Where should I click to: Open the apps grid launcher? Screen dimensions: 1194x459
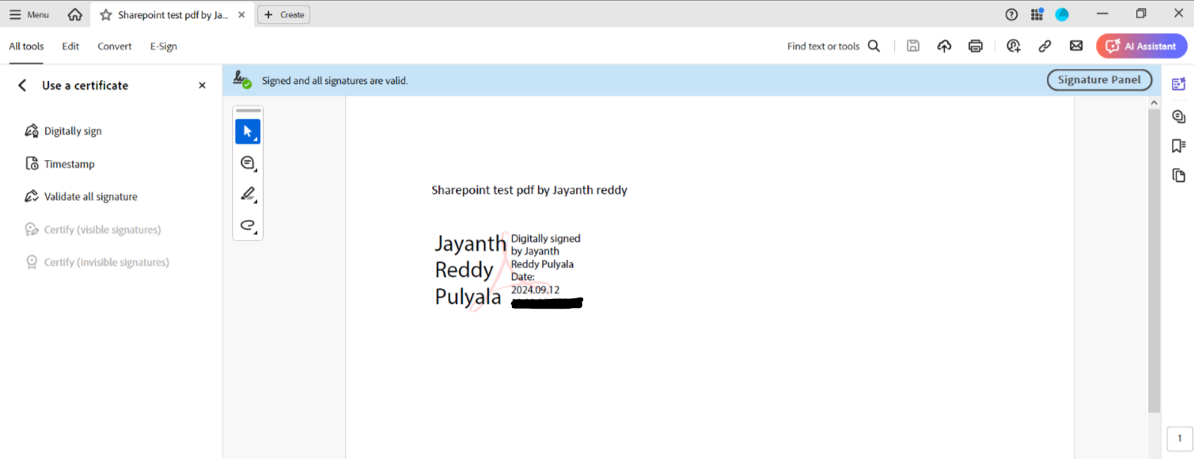[x=1037, y=13]
